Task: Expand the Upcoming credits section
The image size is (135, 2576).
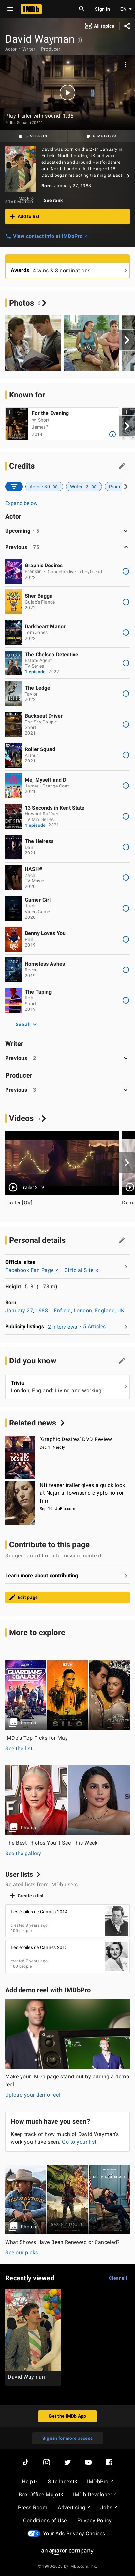Action: [67, 531]
